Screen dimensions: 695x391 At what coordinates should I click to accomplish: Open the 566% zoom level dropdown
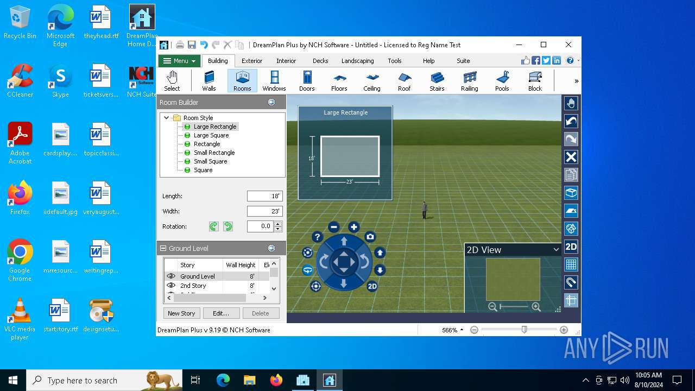pos(453,330)
